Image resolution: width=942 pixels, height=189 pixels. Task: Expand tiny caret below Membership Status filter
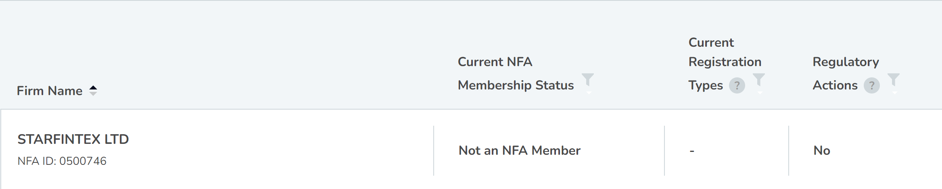(x=589, y=93)
